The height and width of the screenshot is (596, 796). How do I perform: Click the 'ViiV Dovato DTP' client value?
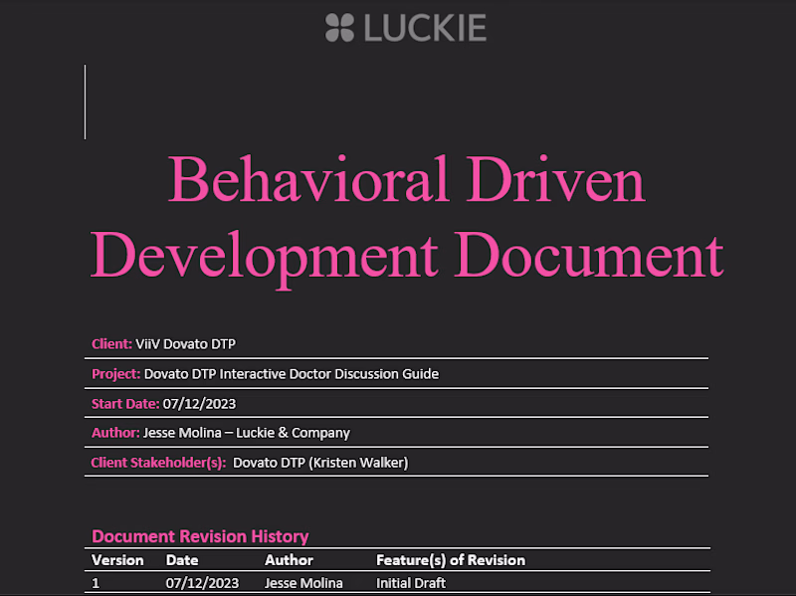185,343
